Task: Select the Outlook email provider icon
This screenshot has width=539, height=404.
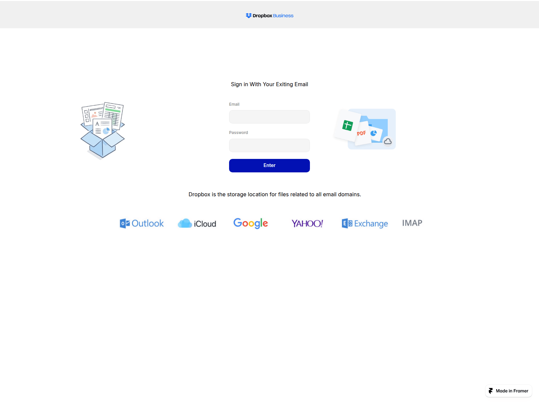Action: tap(141, 223)
